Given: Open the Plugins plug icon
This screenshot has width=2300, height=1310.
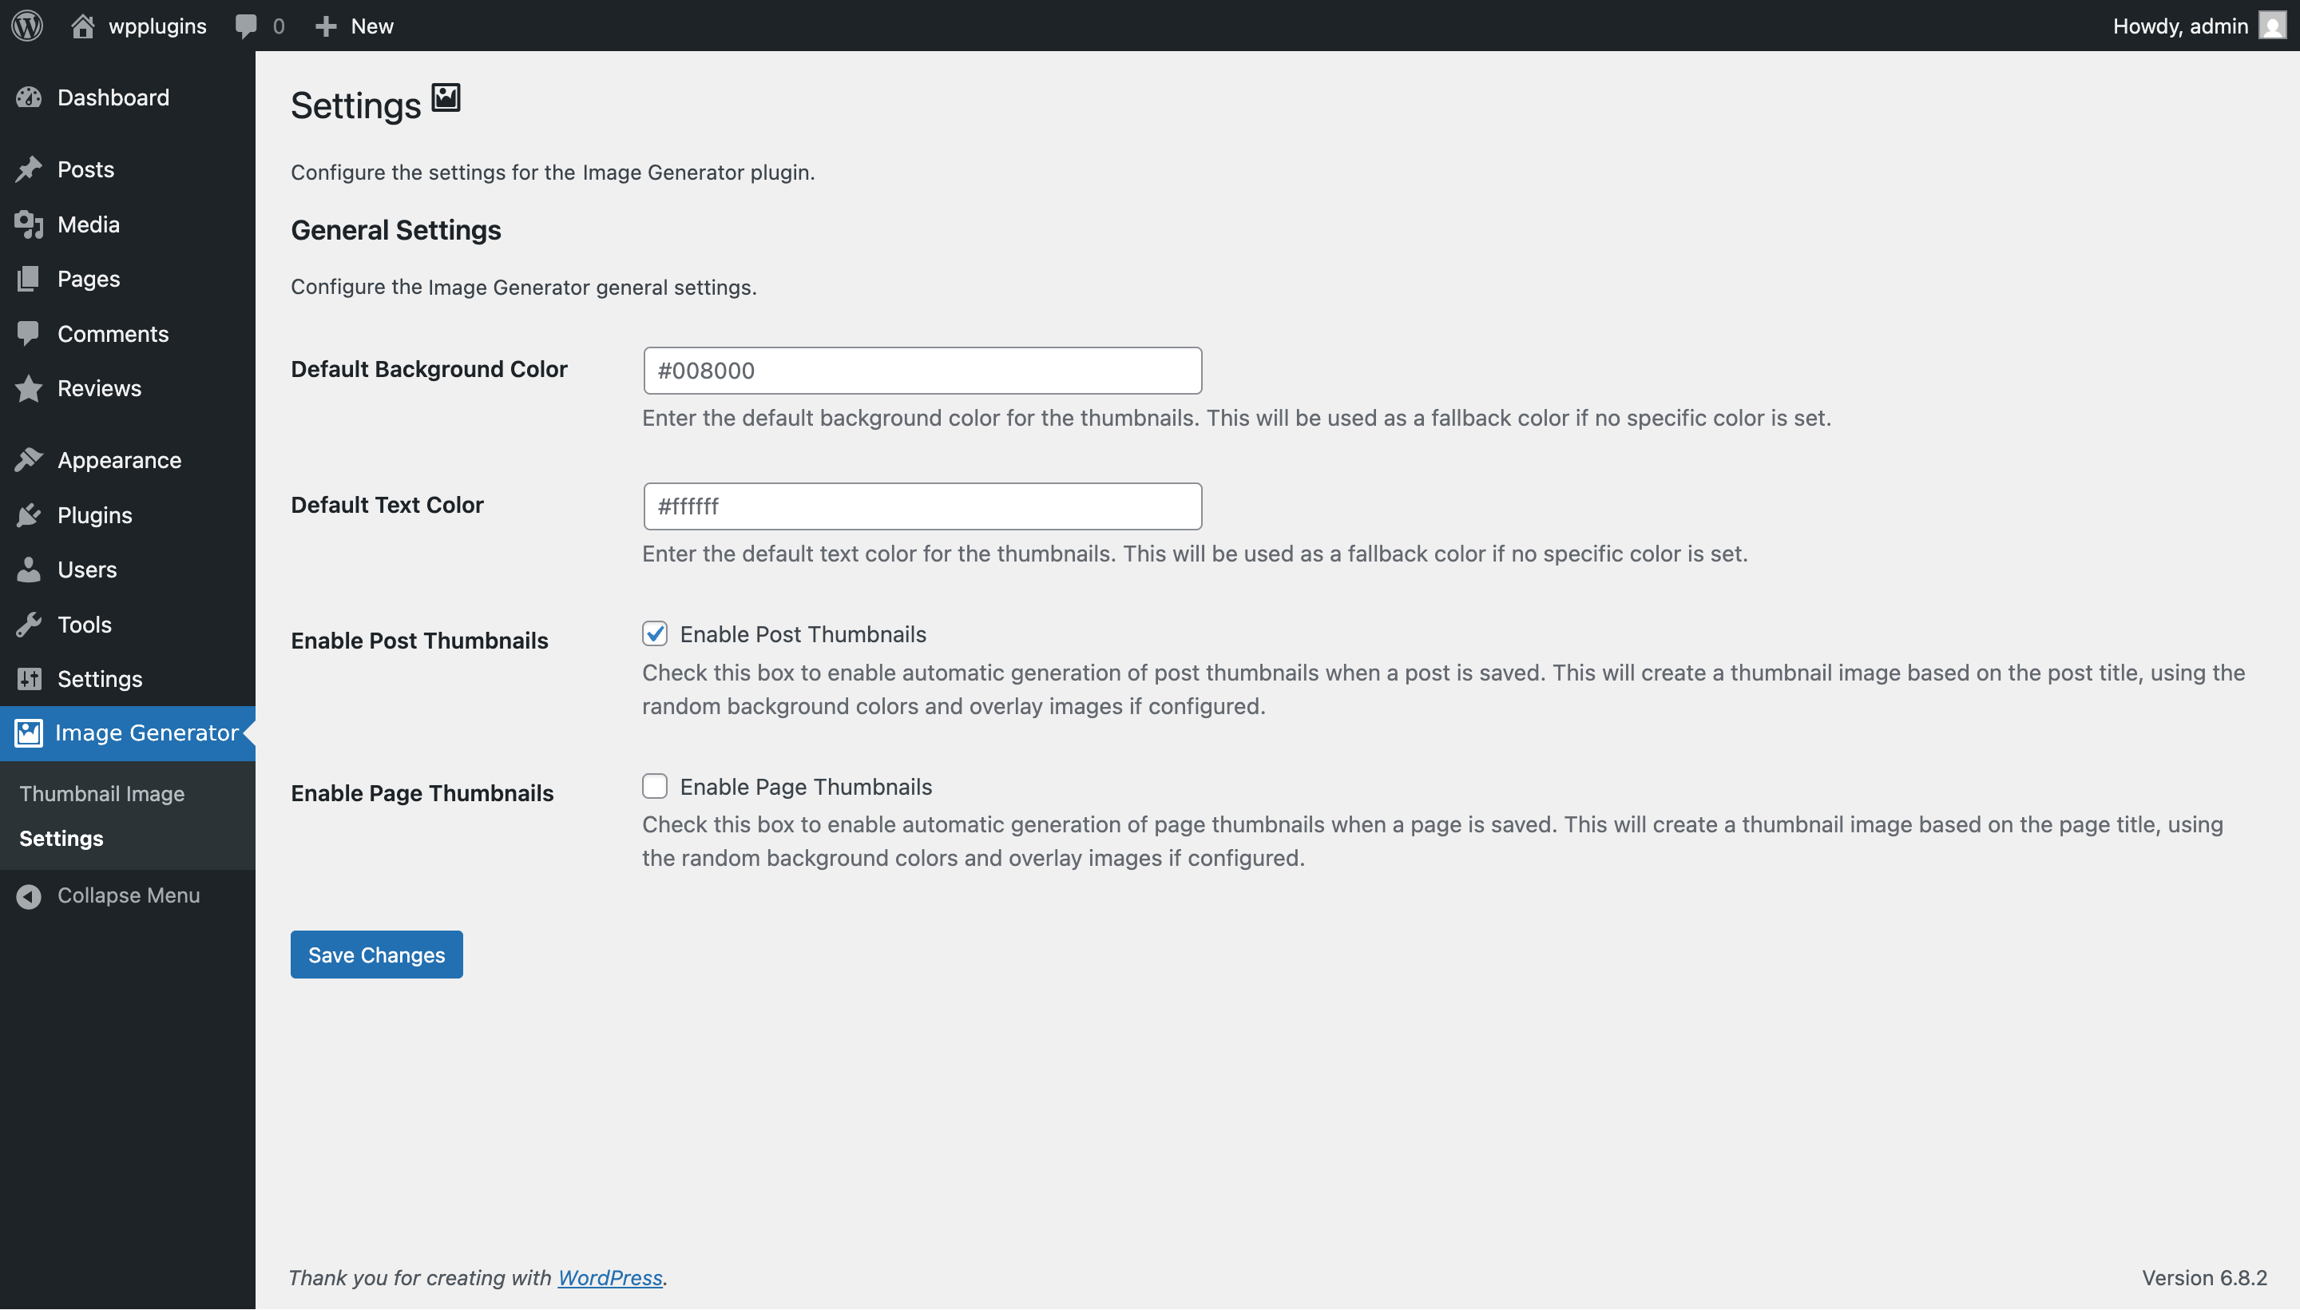Looking at the screenshot, I should point(30,514).
